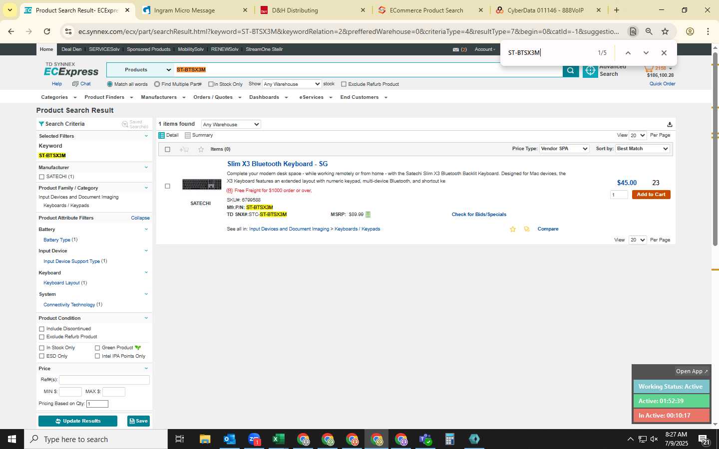This screenshot has width=719, height=449.
Task: Collapse the Manufacturer filter section
Action: pos(146,168)
